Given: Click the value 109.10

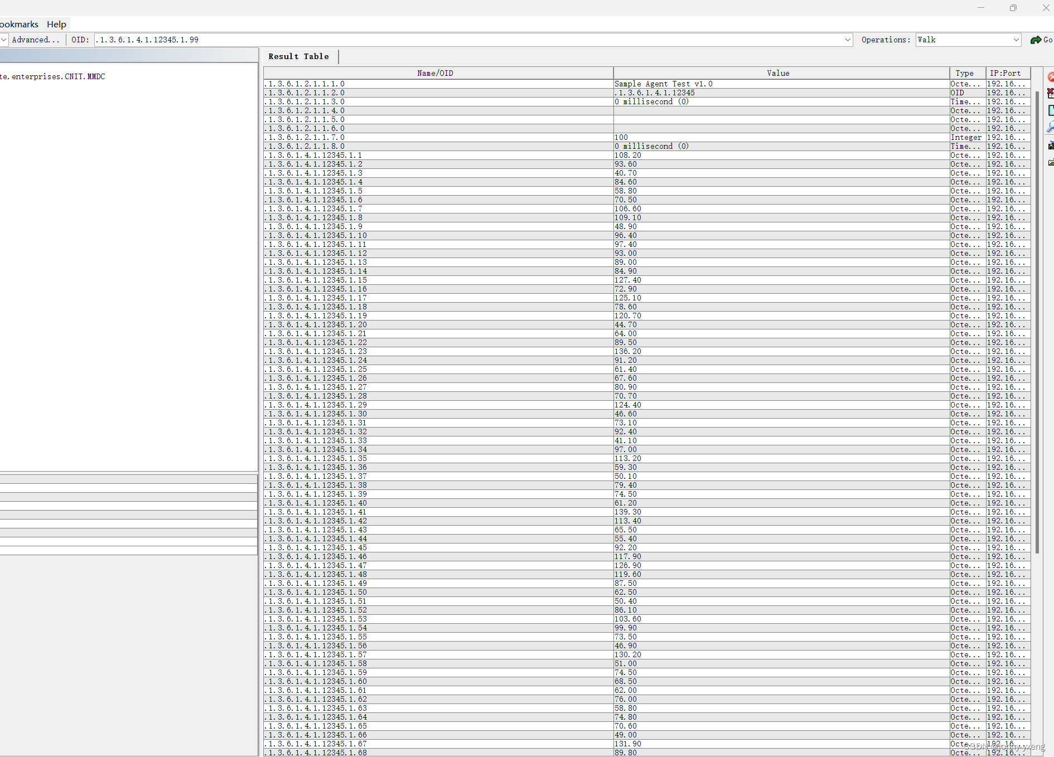Looking at the screenshot, I should tap(628, 217).
